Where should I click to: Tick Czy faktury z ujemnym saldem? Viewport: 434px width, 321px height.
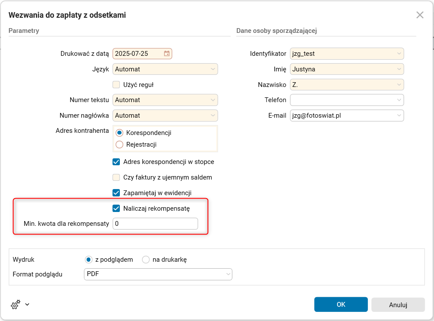point(116,177)
